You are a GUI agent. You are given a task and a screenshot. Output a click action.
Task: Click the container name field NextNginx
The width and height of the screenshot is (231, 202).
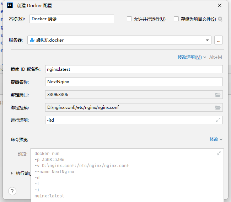tap(134, 82)
